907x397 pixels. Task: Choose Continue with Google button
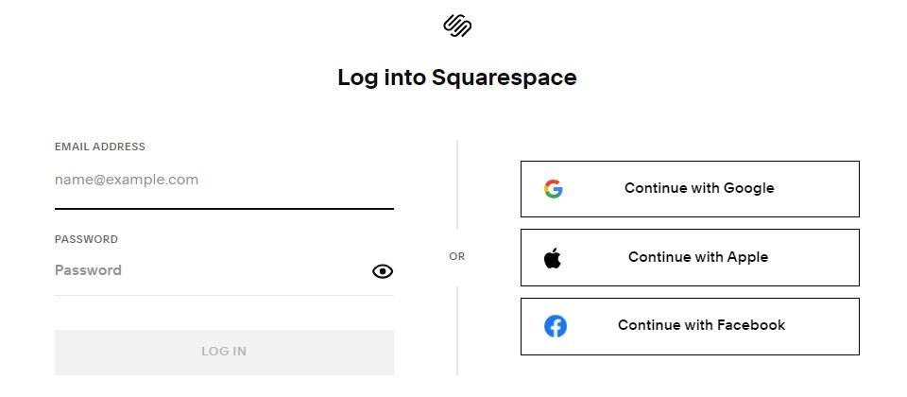click(690, 189)
